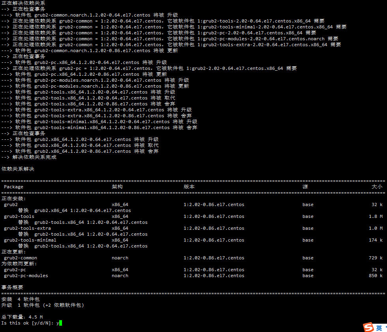Click the '正在安装:' section label
The image size is (387, 332).
tap(13, 199)
